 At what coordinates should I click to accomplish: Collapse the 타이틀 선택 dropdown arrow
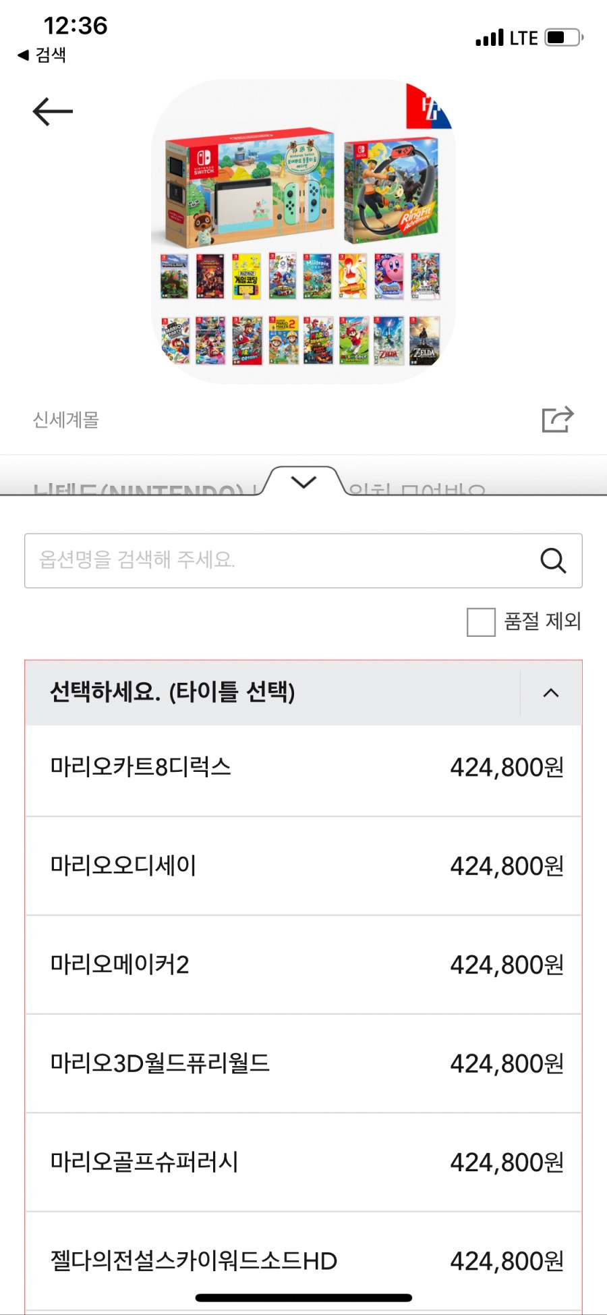[x=551, y=693]
